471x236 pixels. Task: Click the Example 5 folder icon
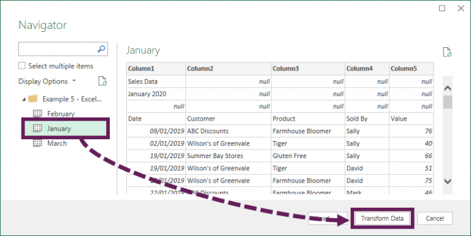point(33,99)
